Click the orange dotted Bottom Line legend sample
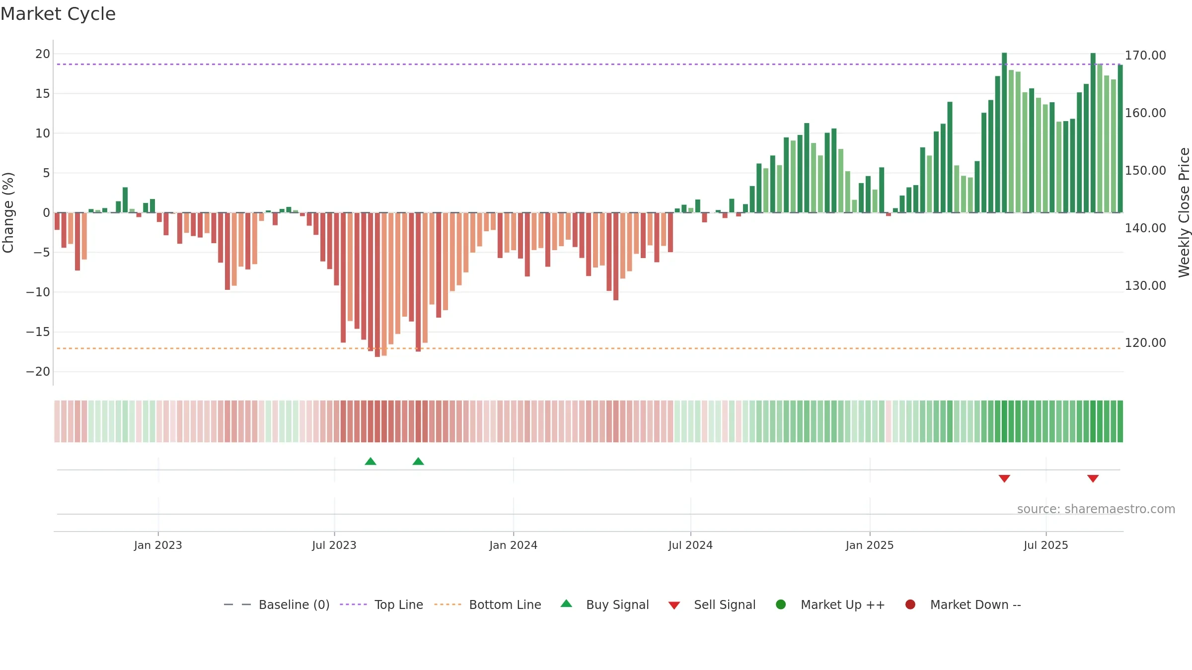The width and height of the screenshot is (1192, 670). pyautogui.click(x=447, y=604)
